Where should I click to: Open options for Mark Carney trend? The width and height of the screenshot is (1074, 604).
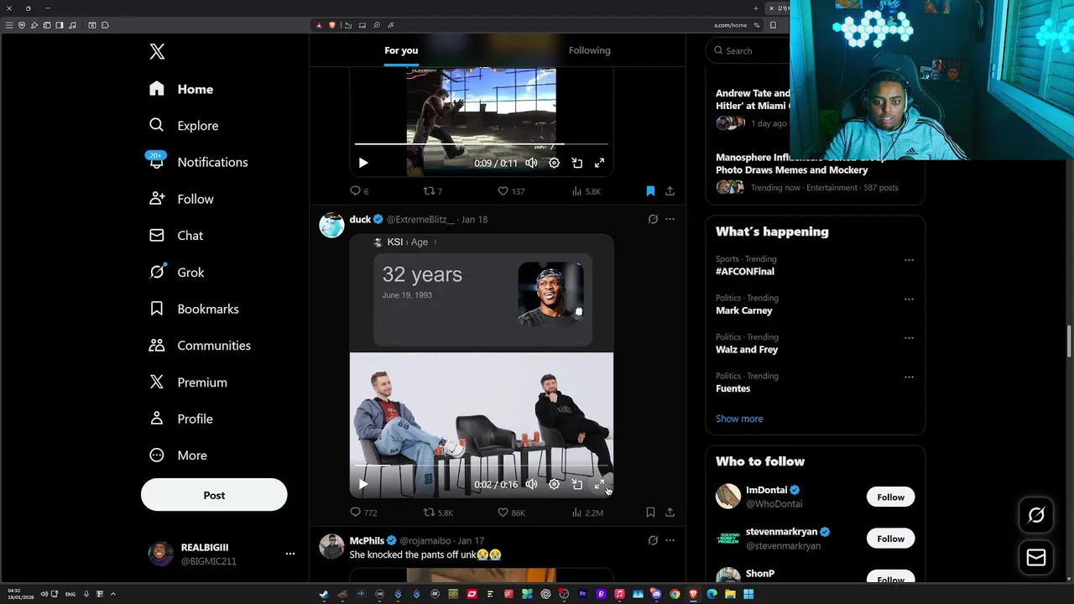909,299
